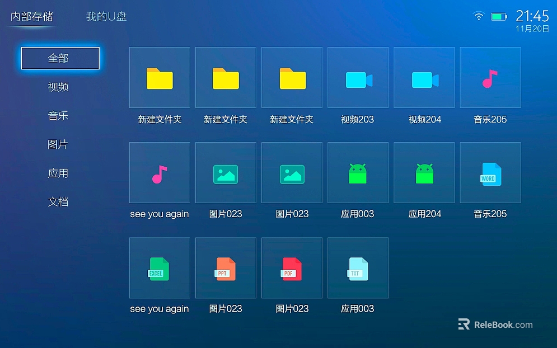Open the 视频204 video file
Image resolution: width=557 pixels, height=348 pixels.
(424, 78)
